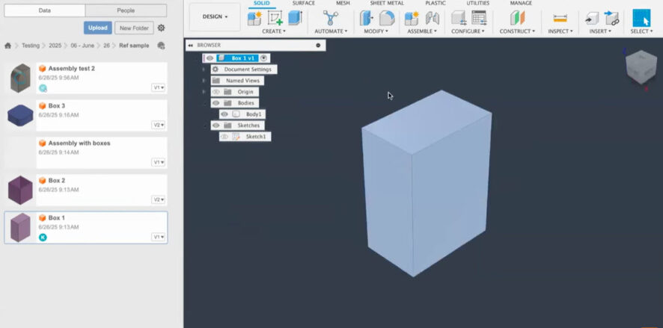Select the Extrude tool
Screen dimensions: 663x328
[x=295, y=18]
